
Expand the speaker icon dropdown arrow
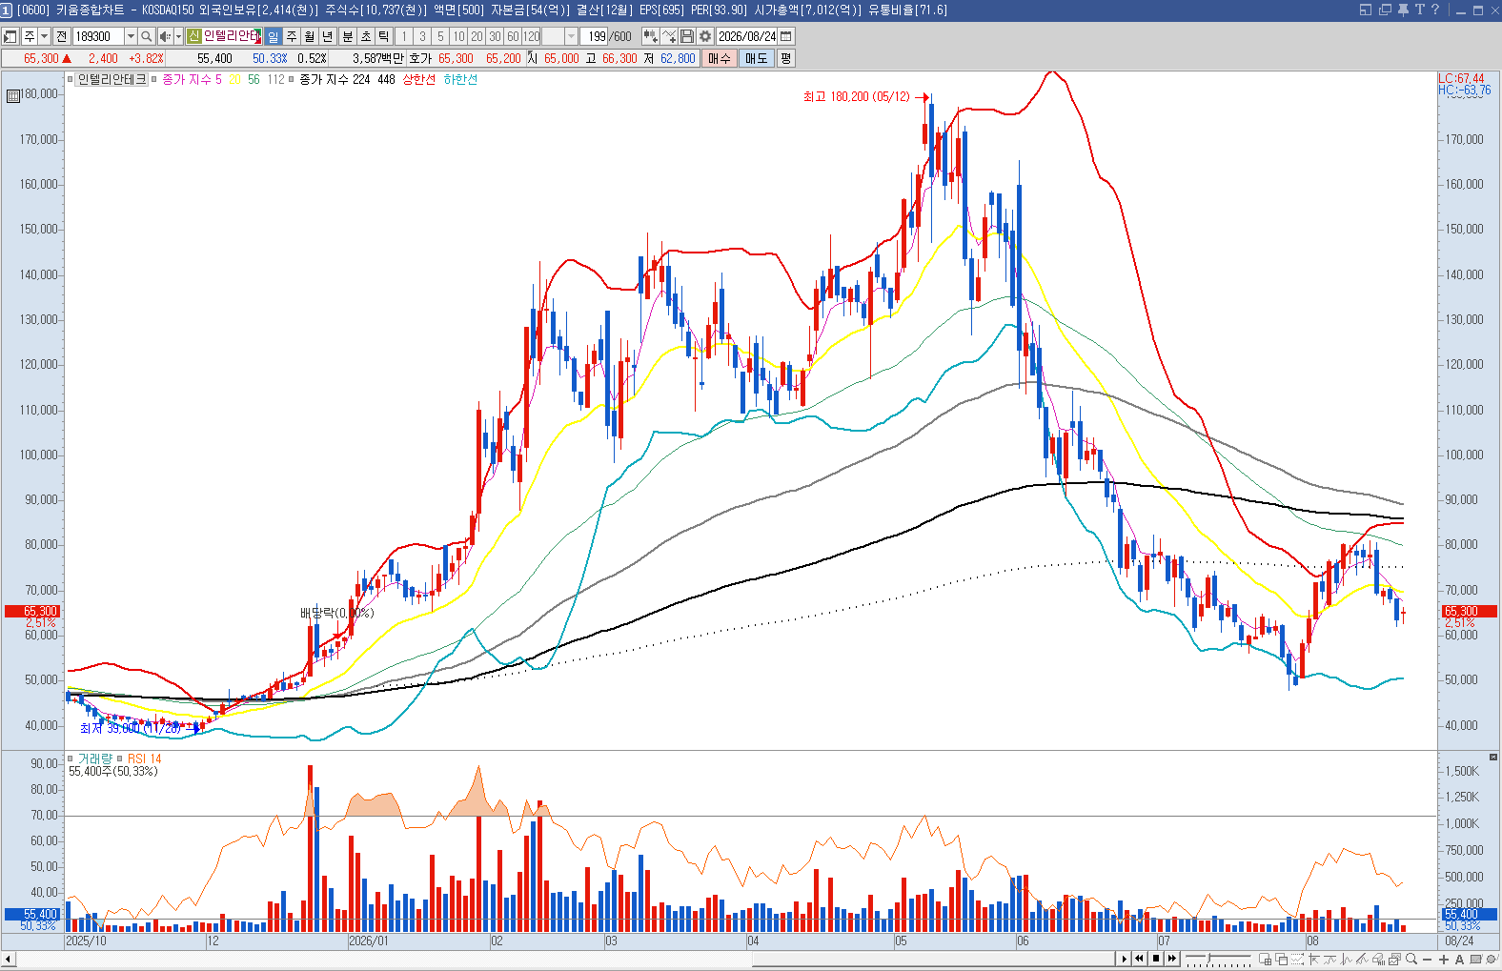[178, 36]
